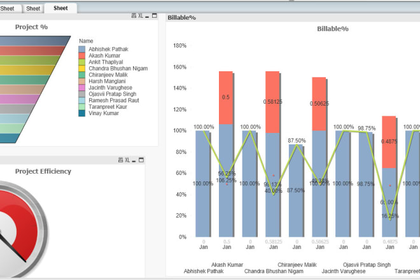Maximize the Project % chart panel
The image size is (420, 280).
point(154,15)
